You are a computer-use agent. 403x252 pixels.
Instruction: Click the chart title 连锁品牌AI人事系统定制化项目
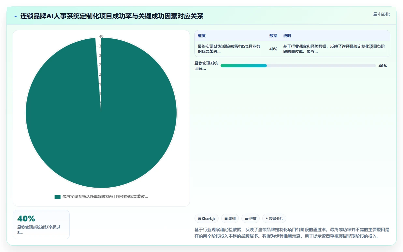111,16
